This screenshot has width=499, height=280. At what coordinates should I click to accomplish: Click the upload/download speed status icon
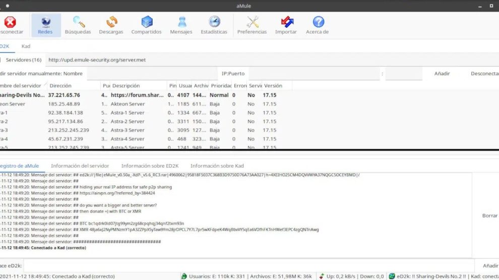point(322,276)
